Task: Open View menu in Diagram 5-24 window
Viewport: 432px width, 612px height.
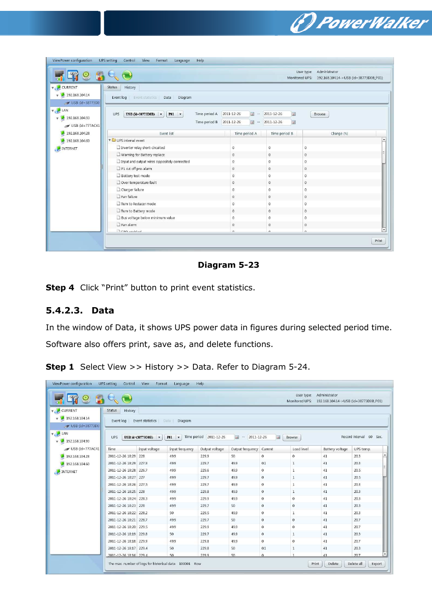Action: click(x=145, y=384)
